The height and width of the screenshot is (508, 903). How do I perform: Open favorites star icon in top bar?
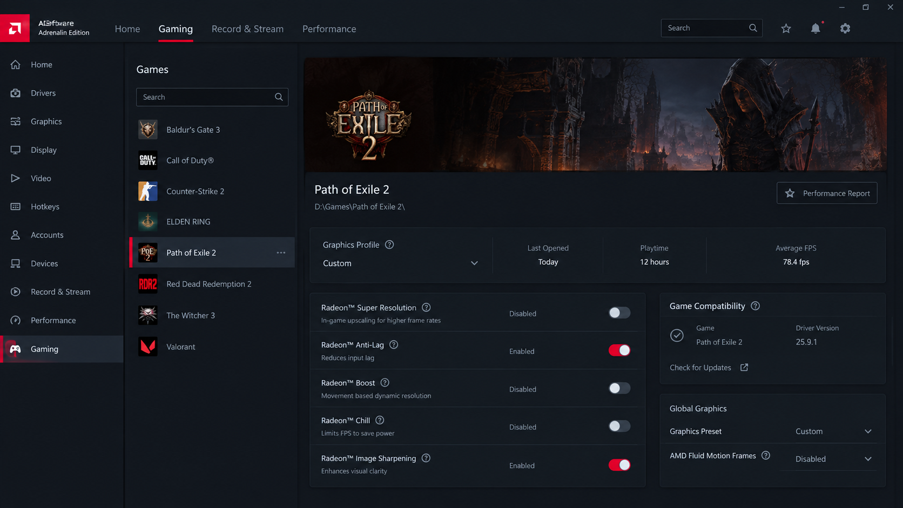pos(786,29)
